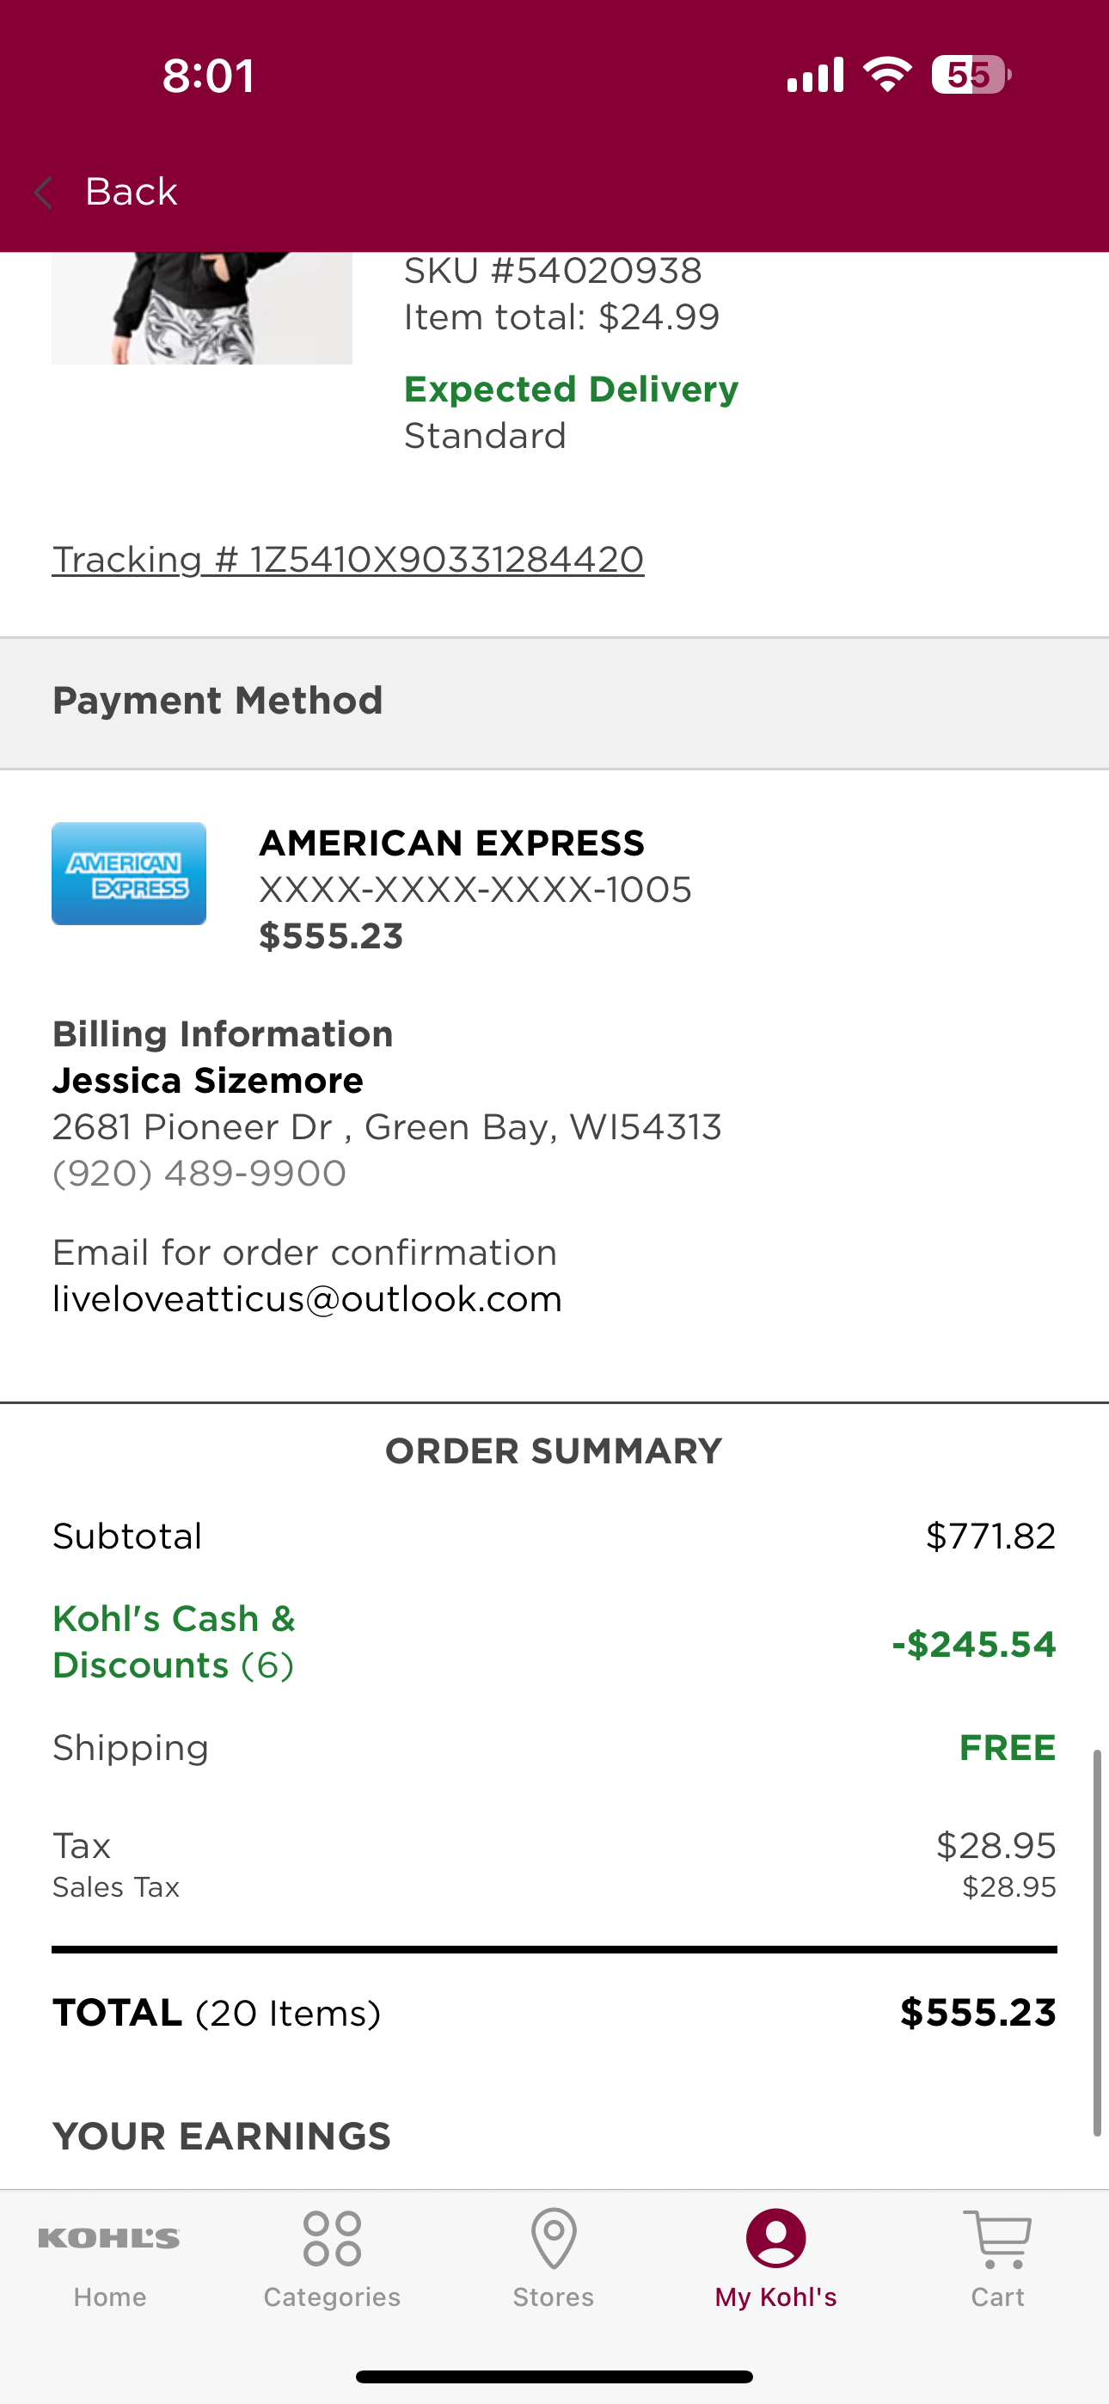Expand Kohl's Cash & Discounts (6)

174,1641
